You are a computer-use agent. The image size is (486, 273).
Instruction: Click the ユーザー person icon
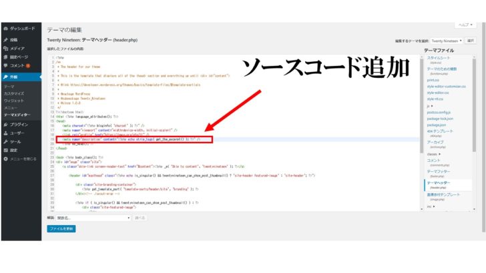[5, 133]
